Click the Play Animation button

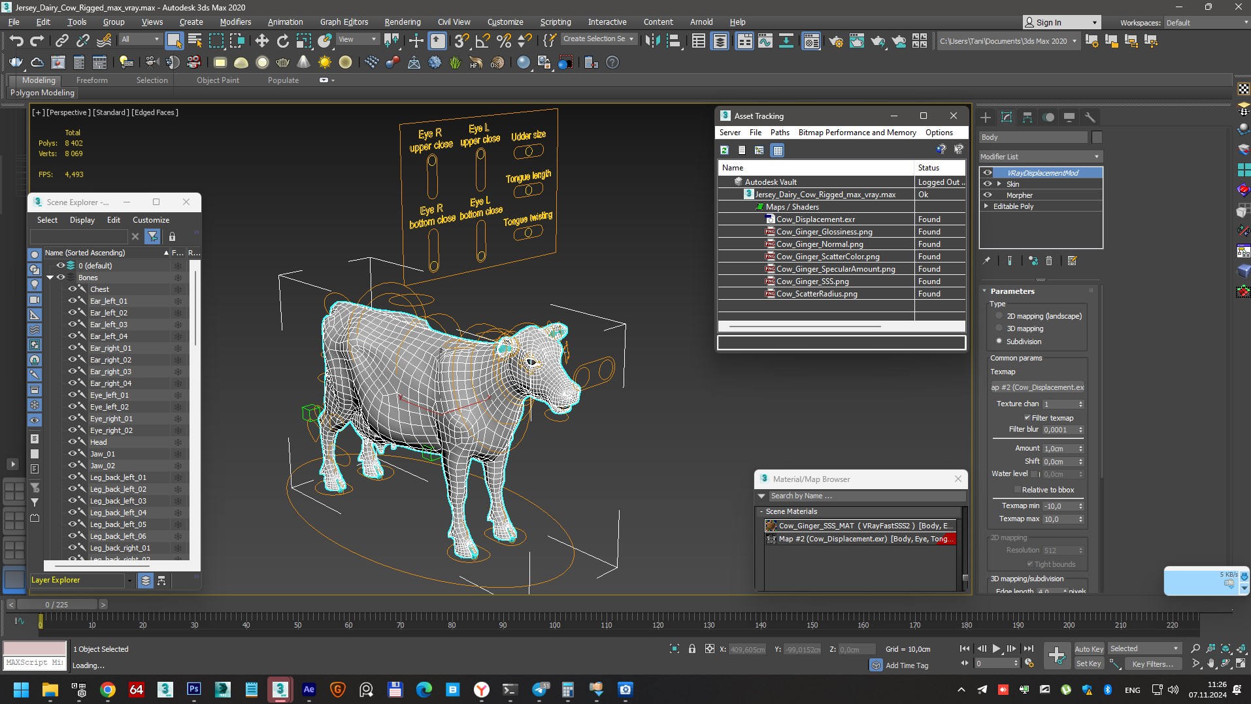(x=996, y=648)
